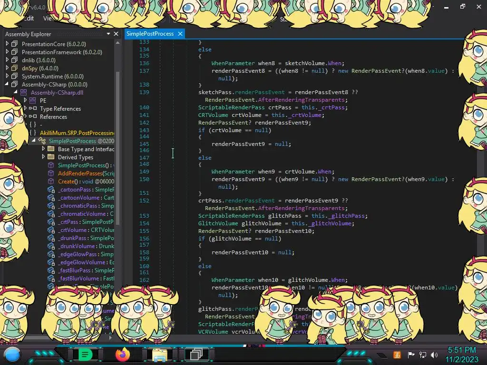Open the Windows Start orb

pos(12,355)
